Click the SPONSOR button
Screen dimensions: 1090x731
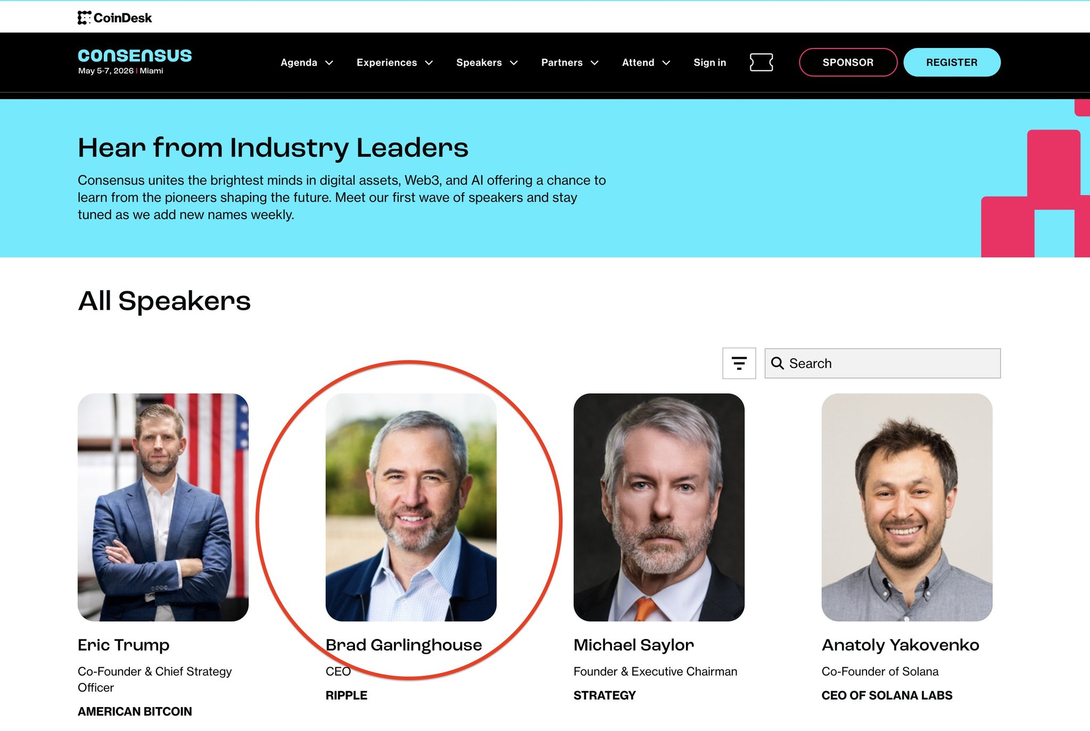848,62
